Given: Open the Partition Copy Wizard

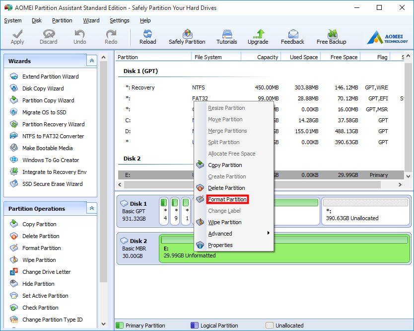Looking at the screenshot, I should click(48, 100).
